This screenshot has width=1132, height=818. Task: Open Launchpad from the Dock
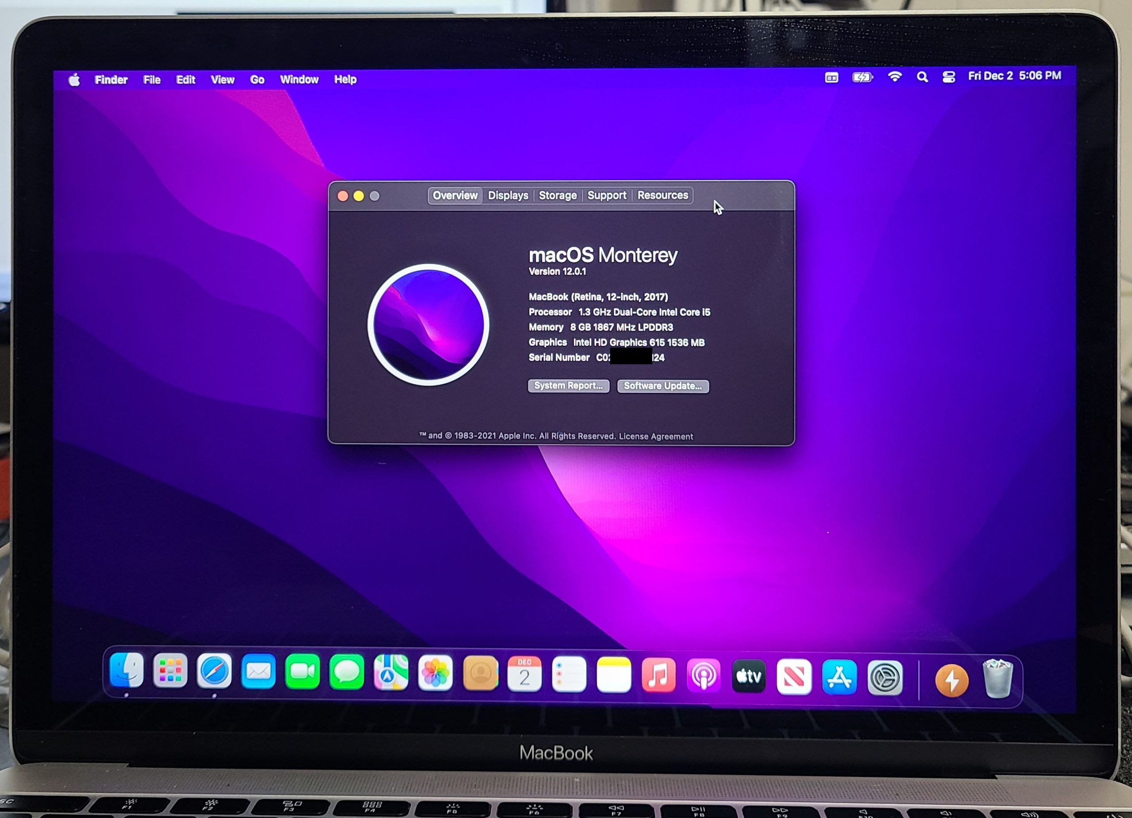tap(170, 671)
